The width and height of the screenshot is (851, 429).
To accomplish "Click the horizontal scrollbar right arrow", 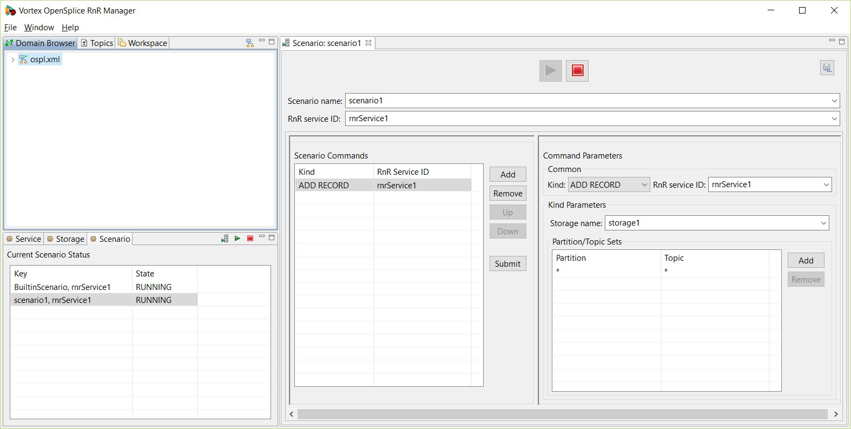I will click(x=836, y=414).
